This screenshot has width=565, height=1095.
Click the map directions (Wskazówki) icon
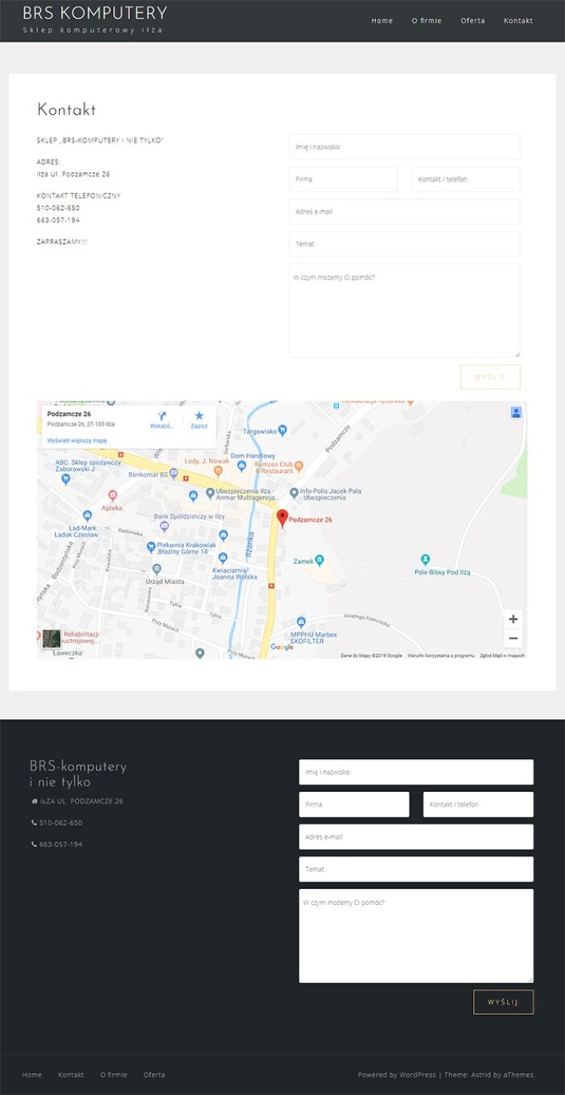161,415
